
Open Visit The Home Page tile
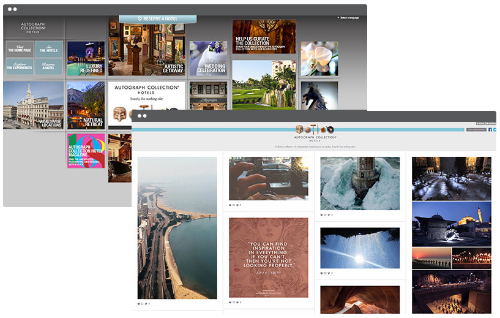20,49
